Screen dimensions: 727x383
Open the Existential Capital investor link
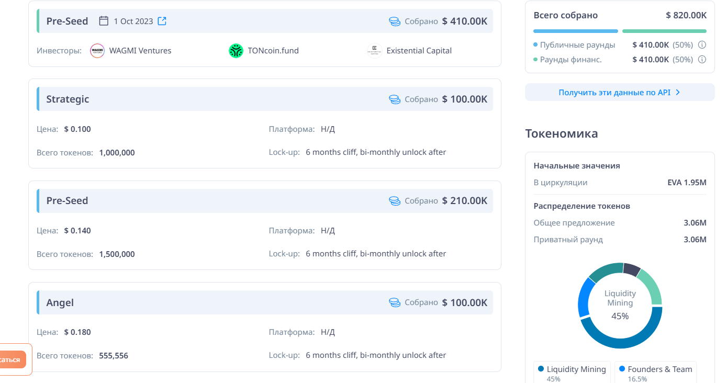[x=419, y=51]
